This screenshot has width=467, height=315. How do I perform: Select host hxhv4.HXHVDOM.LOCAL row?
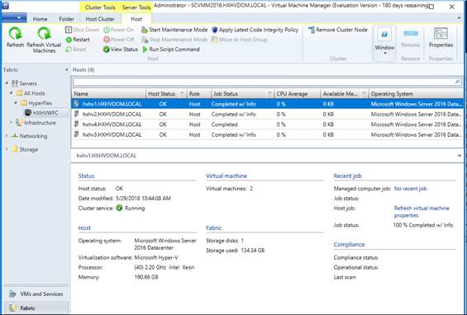(267, 125)
